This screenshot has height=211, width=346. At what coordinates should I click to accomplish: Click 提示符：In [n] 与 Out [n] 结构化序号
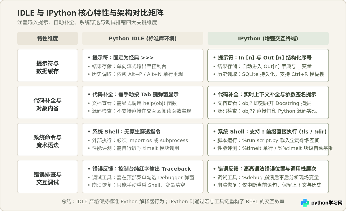pos(262,58)
